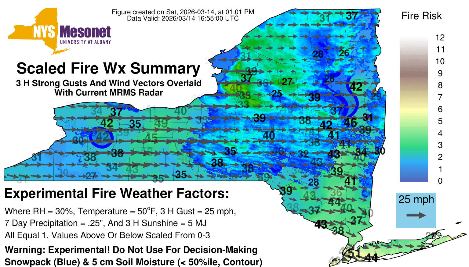The width and height of the screenshot is (469, 267).
Task: Click the Fire Risk gradient color bar
Action: (x=413, y=110)
